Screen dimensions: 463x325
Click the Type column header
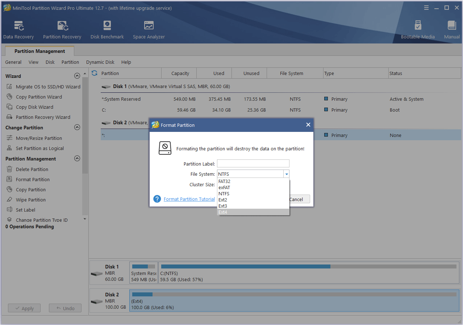pyautogui.click(x=356, y=73)
